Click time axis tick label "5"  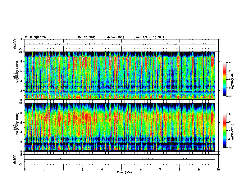(121, 170)
